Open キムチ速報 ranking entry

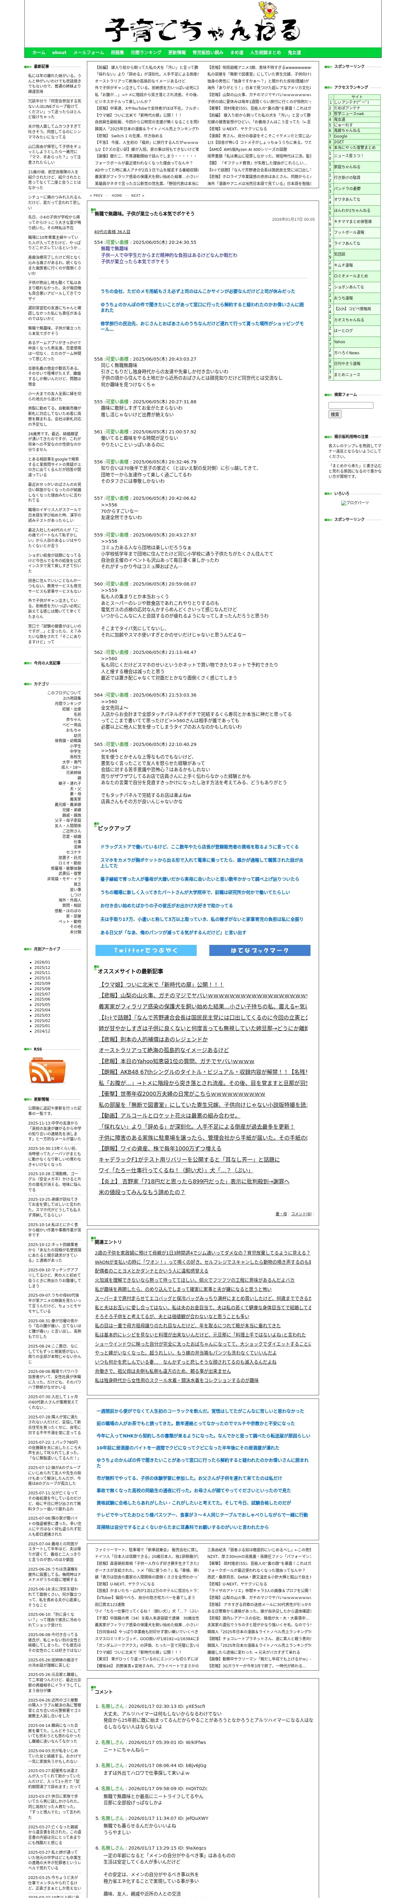coord(343,265)
